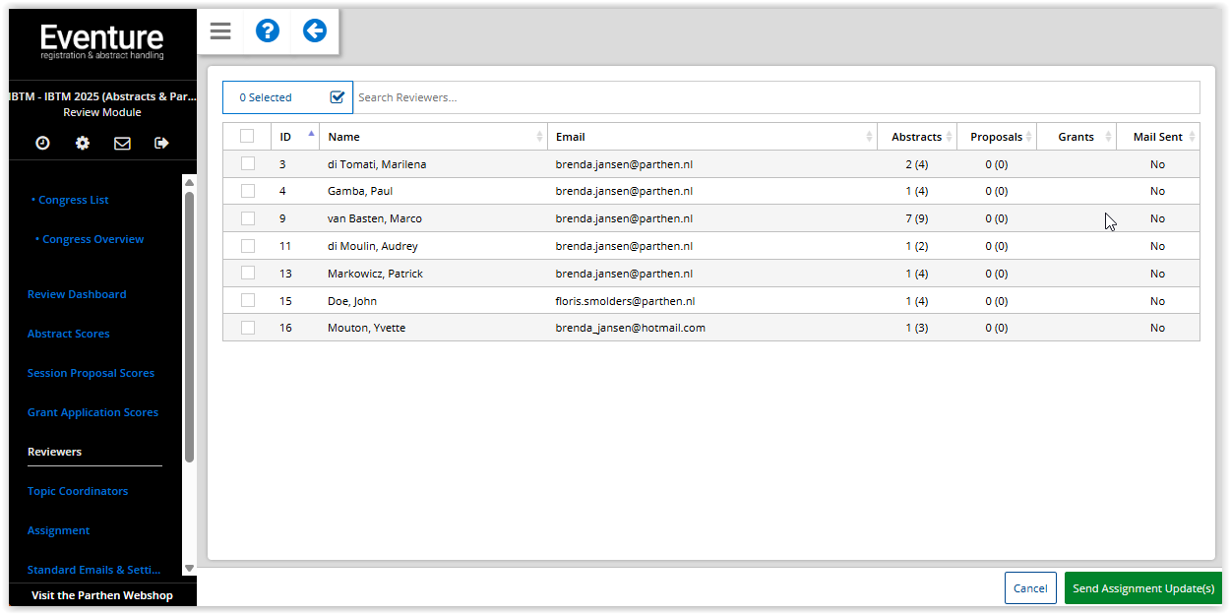Sort by the Abstracts column header
1230x614 pixels.
point(916,137)
